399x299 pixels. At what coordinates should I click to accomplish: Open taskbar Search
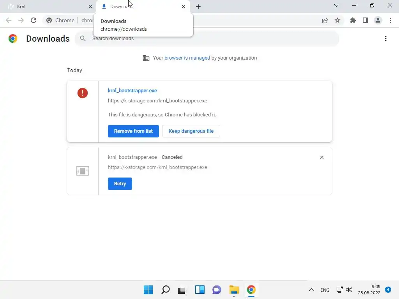point(165,290)
